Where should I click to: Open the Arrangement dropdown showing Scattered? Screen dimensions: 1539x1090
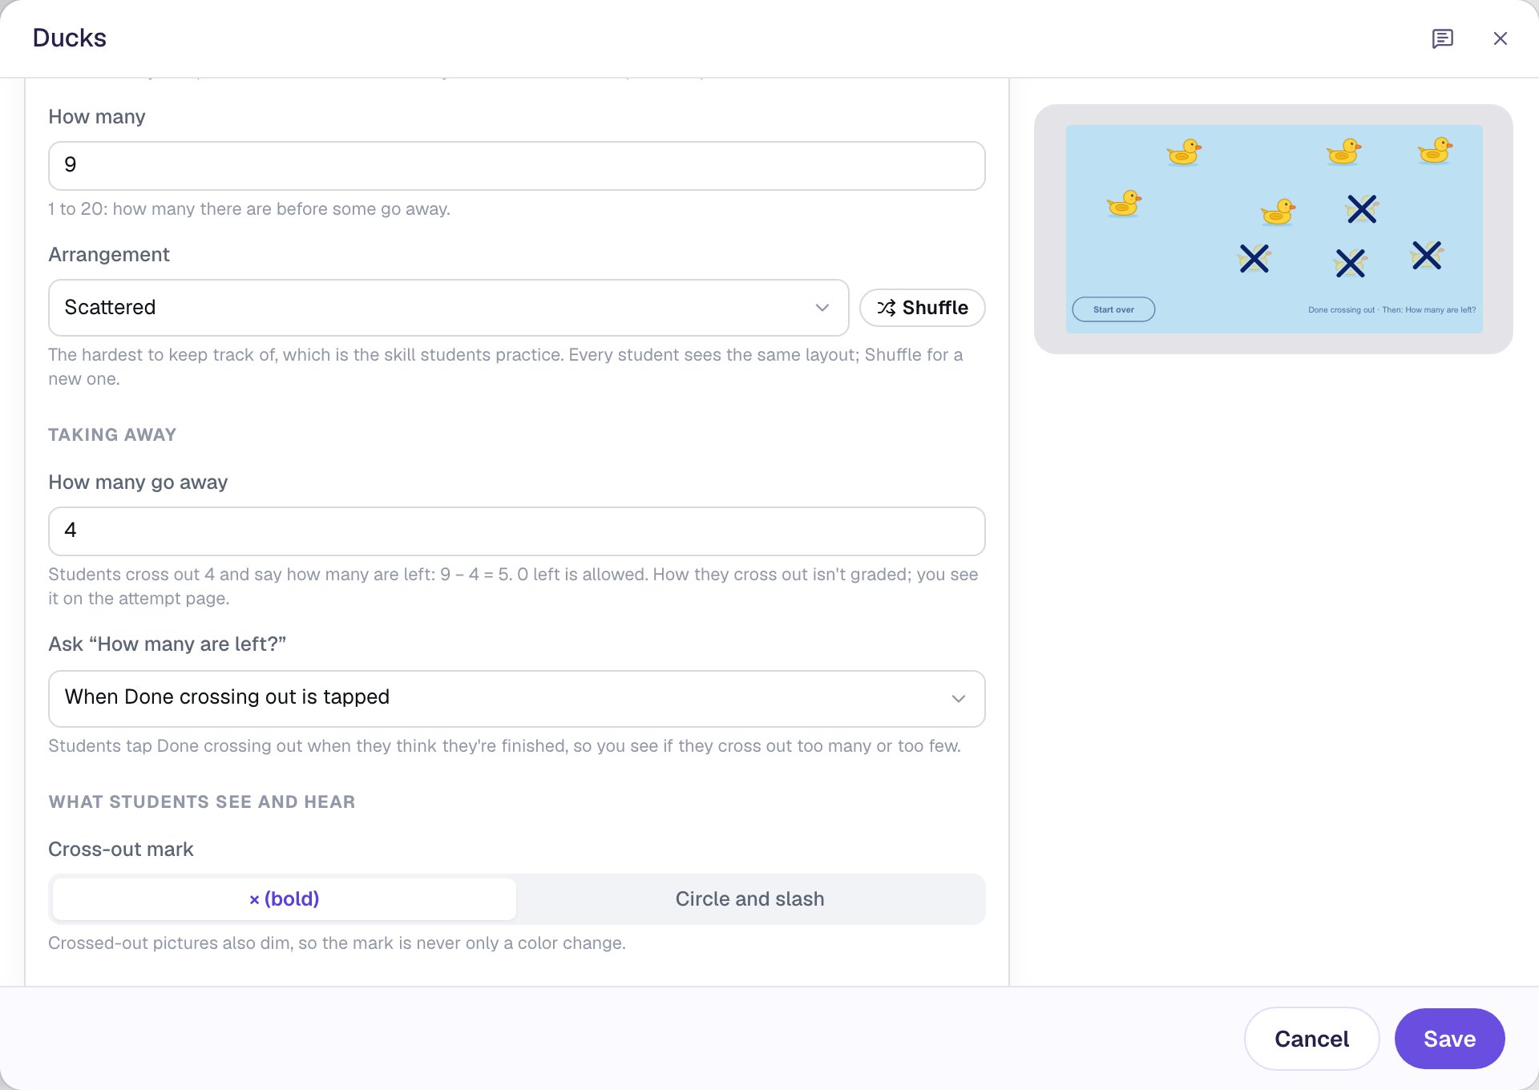(x=448, y=308)
